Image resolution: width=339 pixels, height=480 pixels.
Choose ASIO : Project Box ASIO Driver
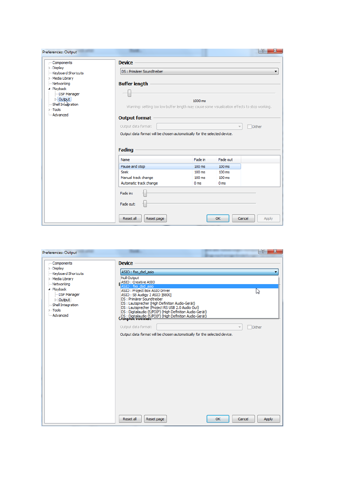coord(199,291)
